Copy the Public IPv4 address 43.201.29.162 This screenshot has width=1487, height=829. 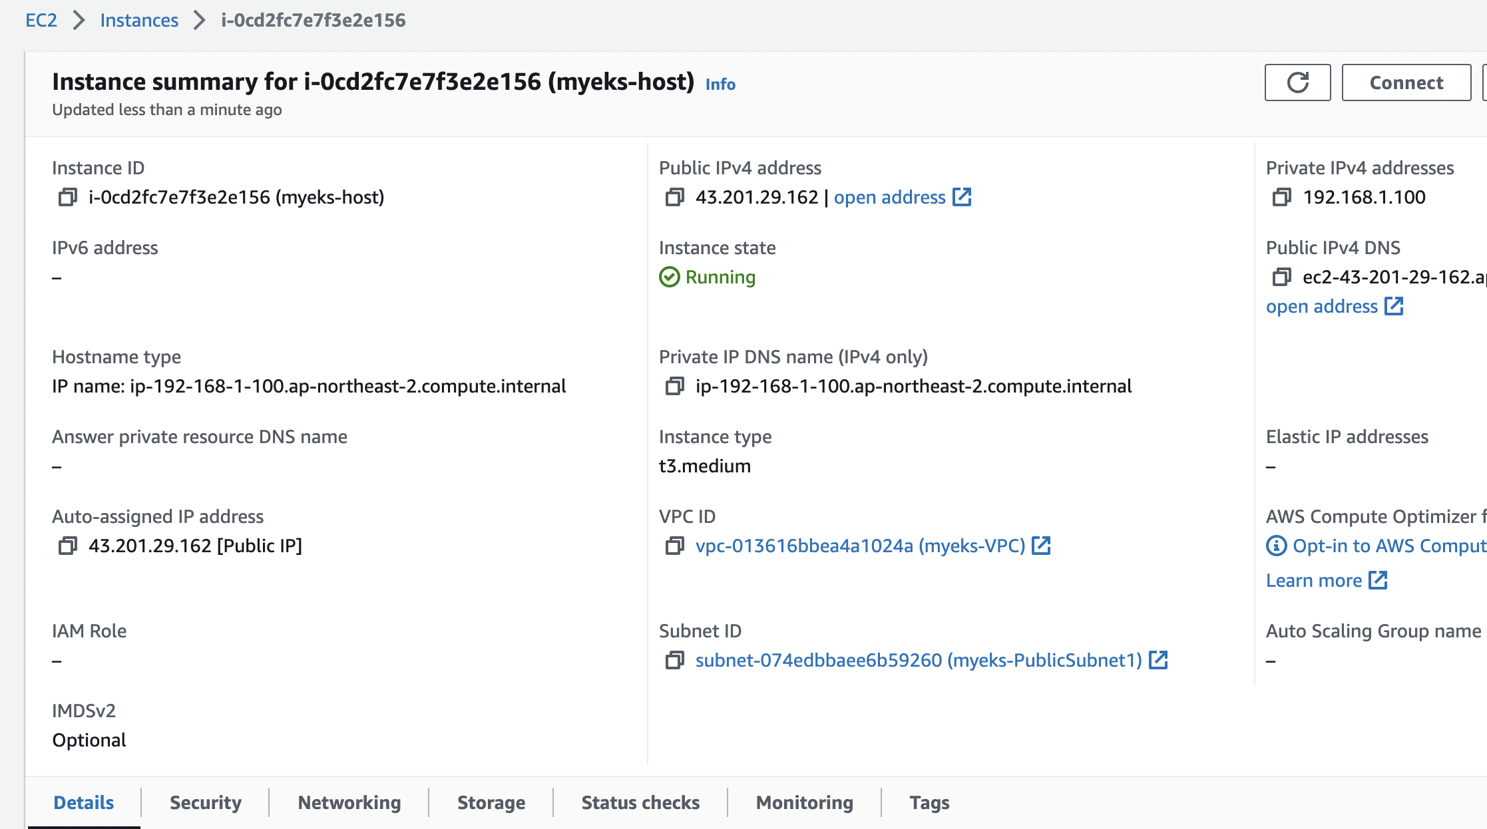click(x=674, y=198)
